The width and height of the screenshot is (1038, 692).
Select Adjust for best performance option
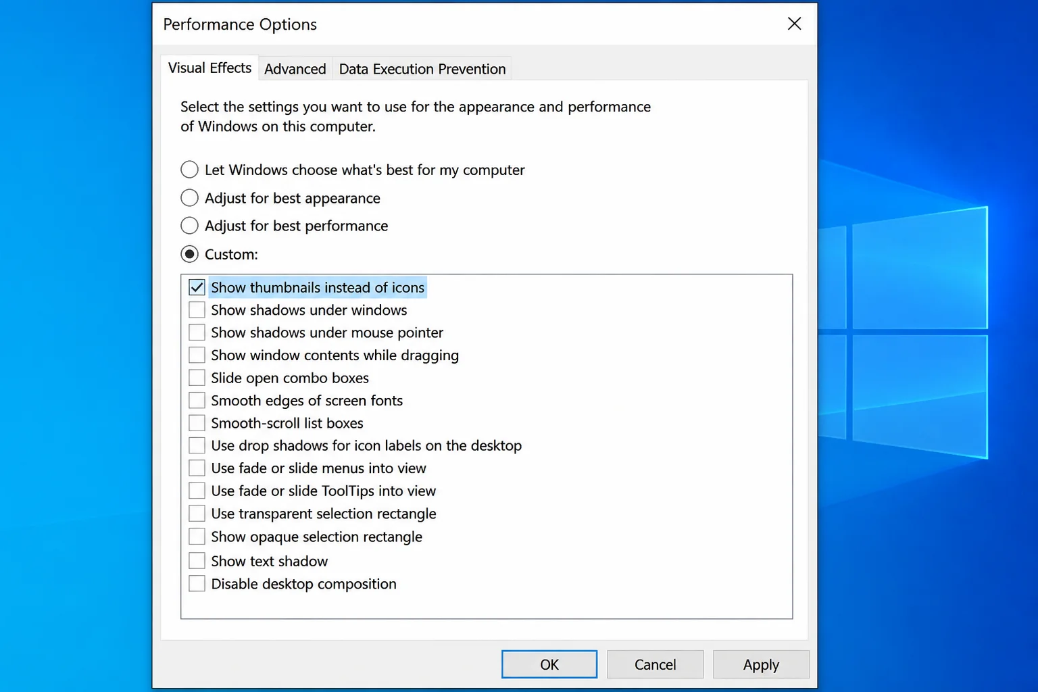click(x=190, y=226)
